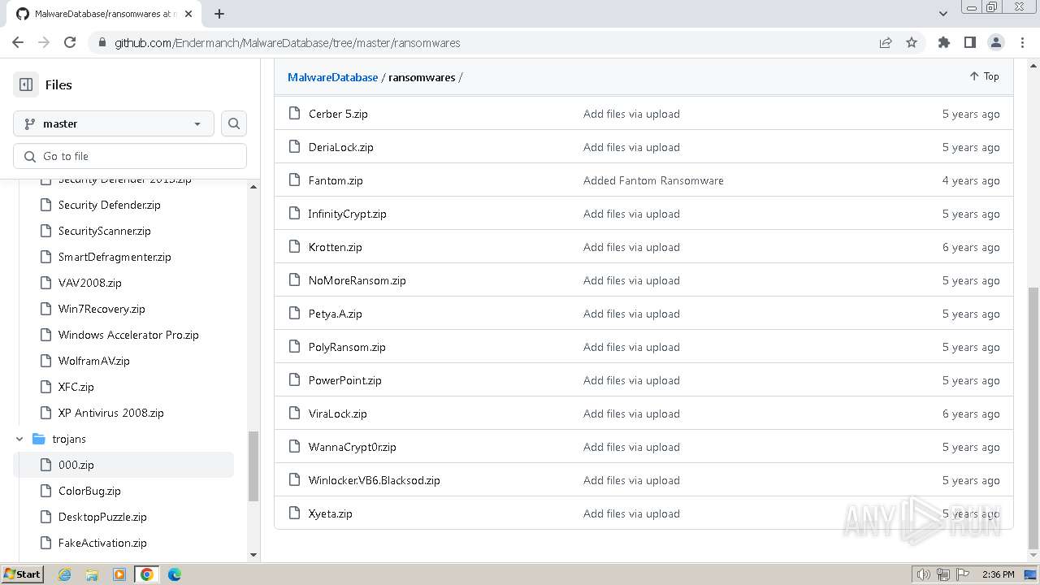The width and height of the screenshot is (1040, 585).
Task: Select ColorBug.zip in the file tree
Action: [x=89, y=491]
